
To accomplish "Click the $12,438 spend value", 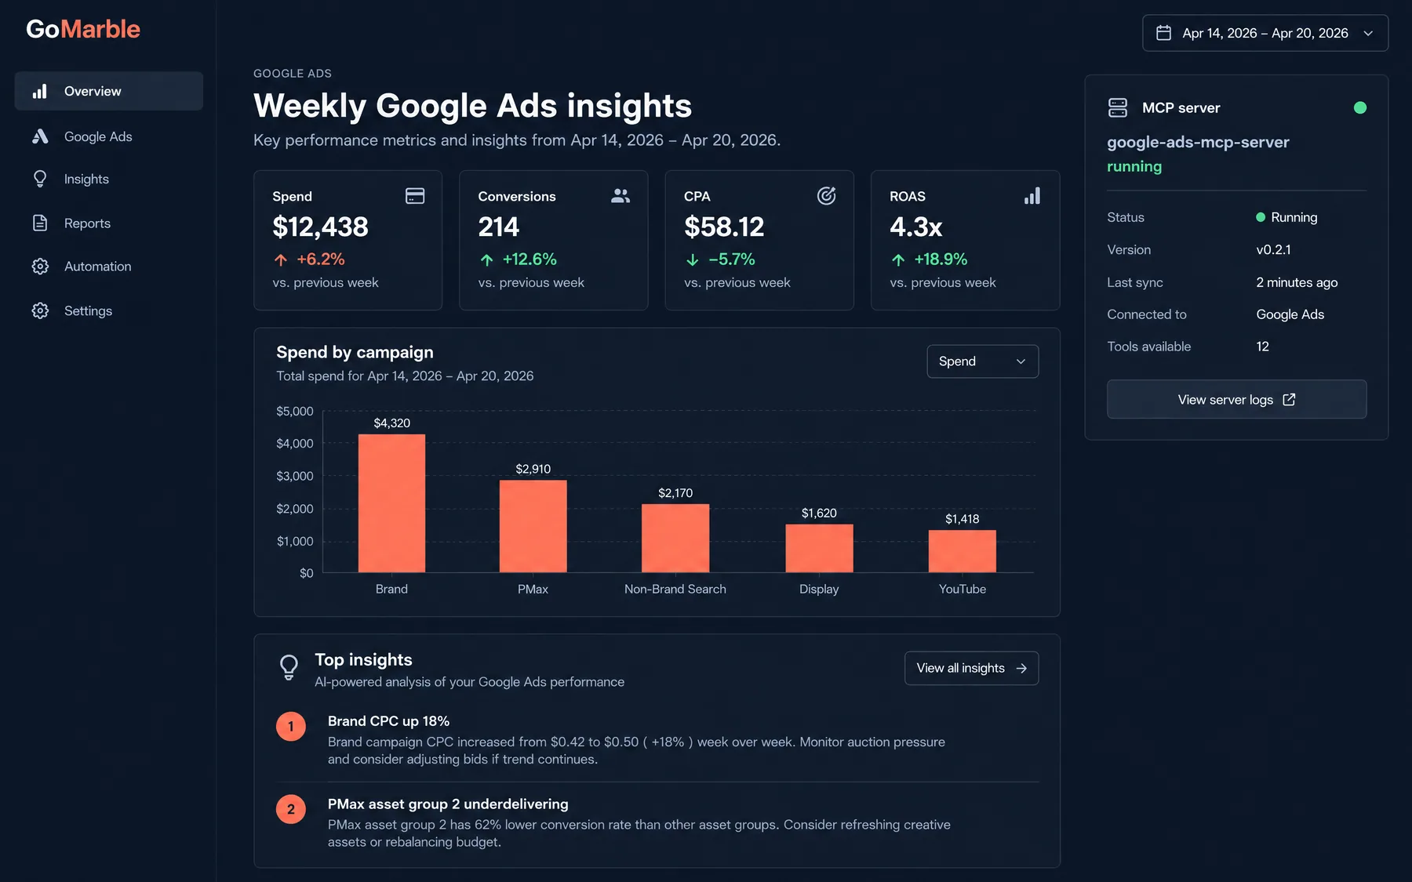I will click(x=320, y=227).
